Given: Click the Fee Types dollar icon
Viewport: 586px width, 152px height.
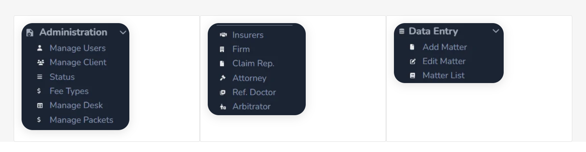Looking at the screenshot, I should (x=39, y=91).
